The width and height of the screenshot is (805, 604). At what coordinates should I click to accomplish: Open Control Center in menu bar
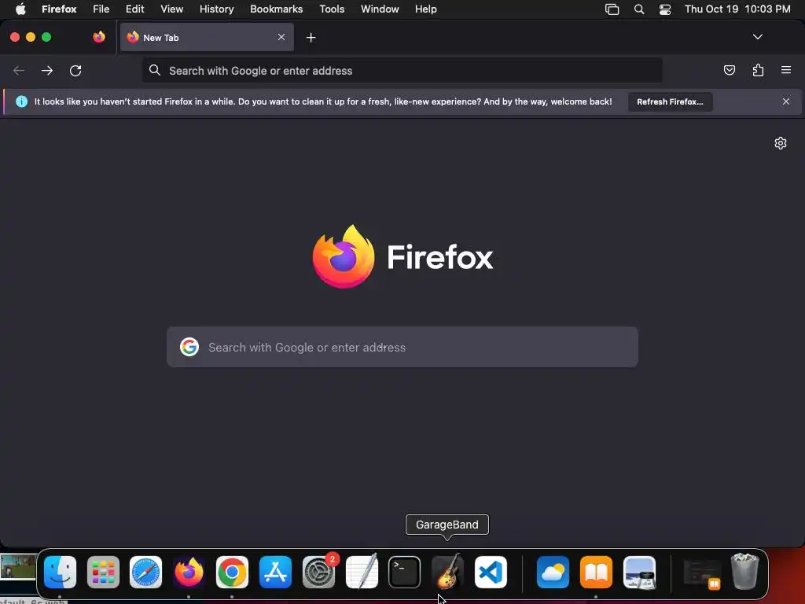[665, 9]
